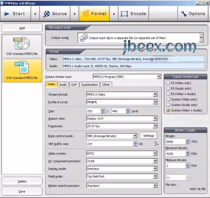Click the Maximum bitrate field 9200
Image resolution: width=210 pixels, height=198 pixels.
coord(176,154)
